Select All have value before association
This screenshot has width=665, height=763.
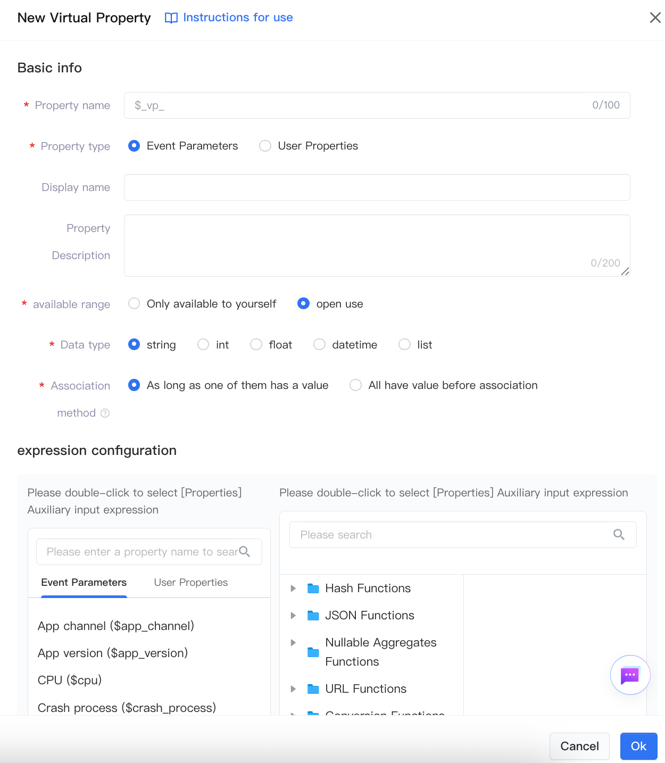(x=355, y=385)
